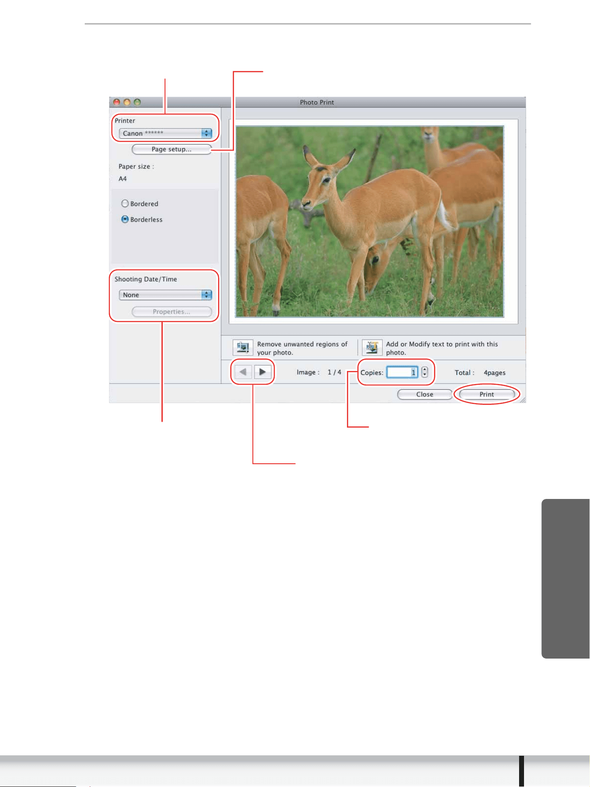Click the 'Paper size :' label

[x=136, y=166]
